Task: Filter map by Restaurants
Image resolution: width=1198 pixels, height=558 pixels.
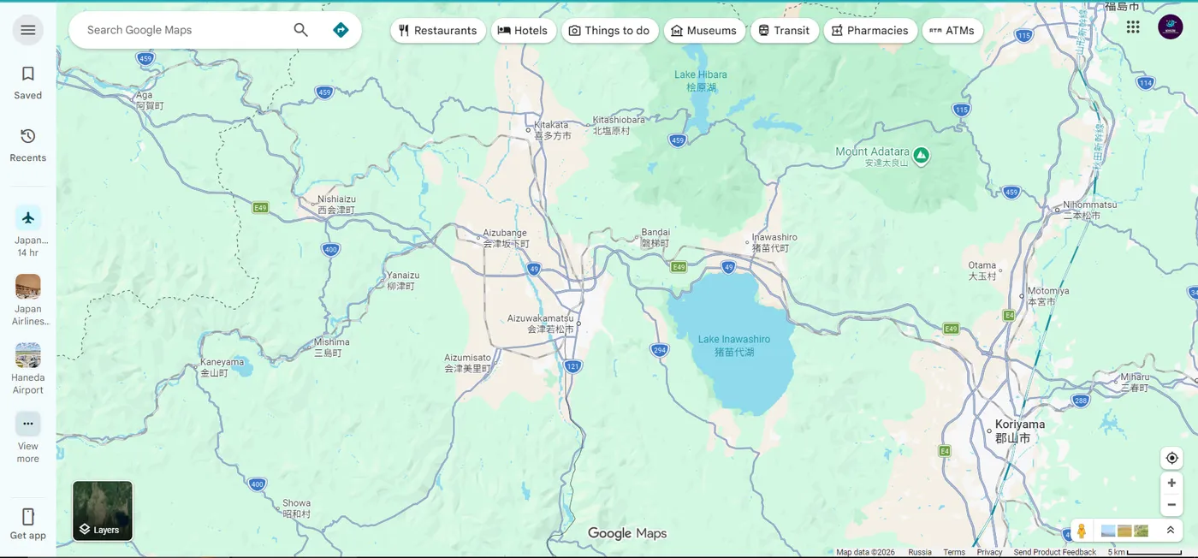Action: click(x=438, y=31)
